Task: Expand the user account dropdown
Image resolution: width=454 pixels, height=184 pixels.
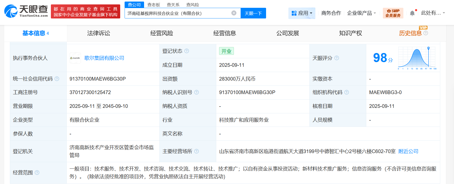Action: (433, 13)
